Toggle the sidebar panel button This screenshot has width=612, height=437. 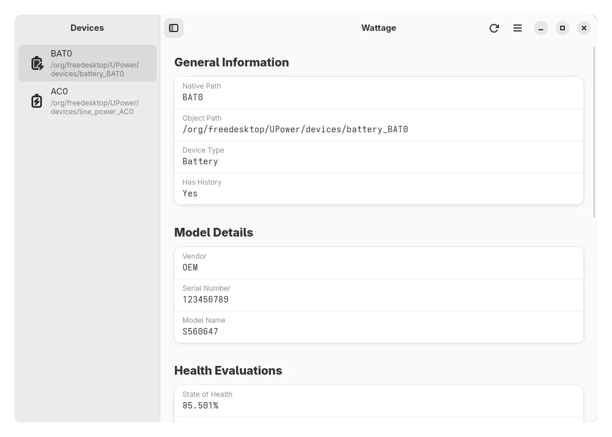tap(174, 28)
